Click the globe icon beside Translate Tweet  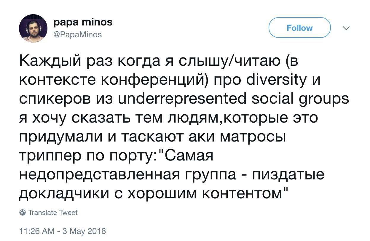click(x=22, y=213)
